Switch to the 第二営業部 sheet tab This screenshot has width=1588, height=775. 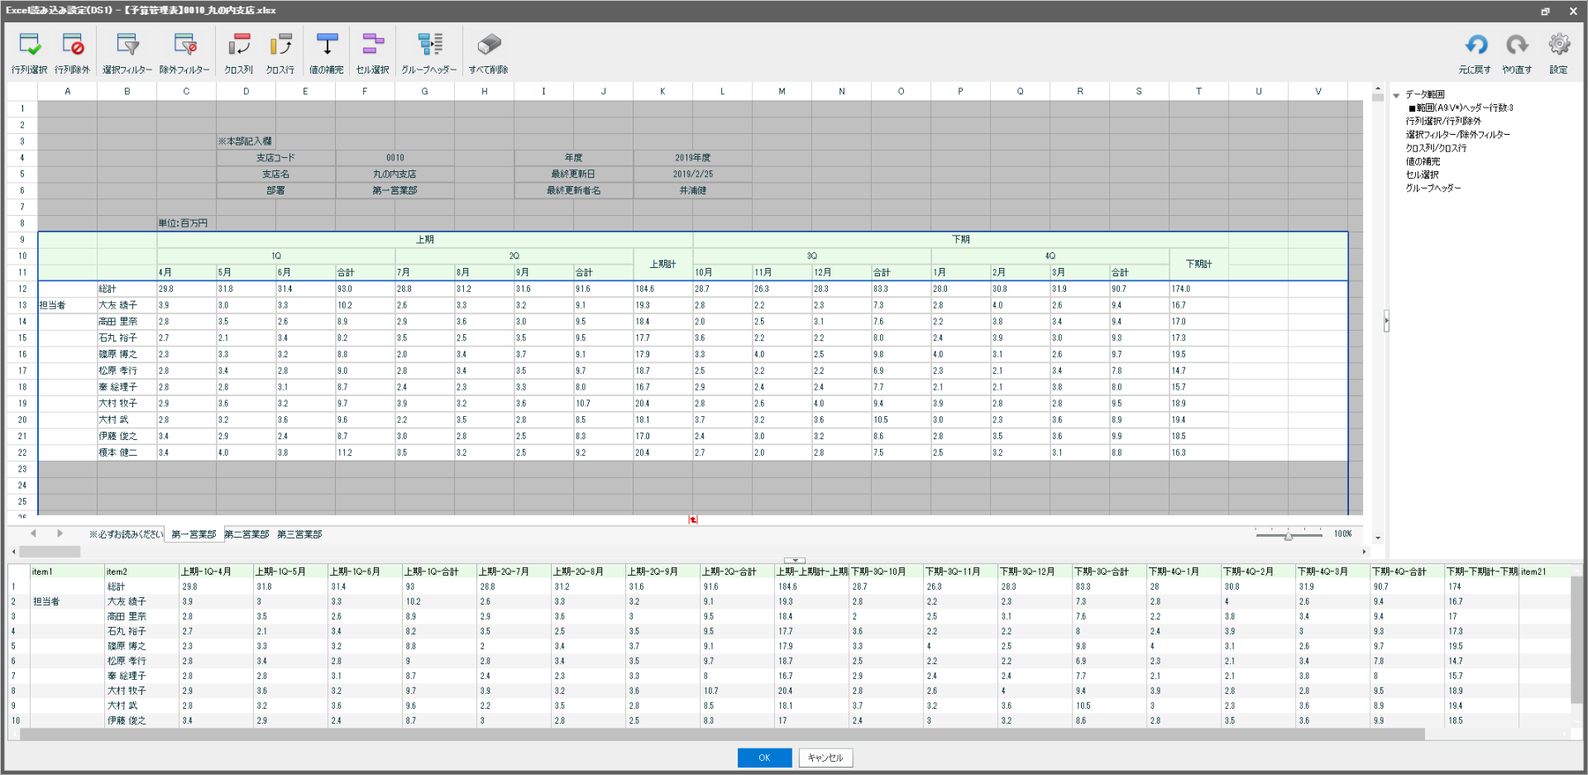tap(246, 533)
